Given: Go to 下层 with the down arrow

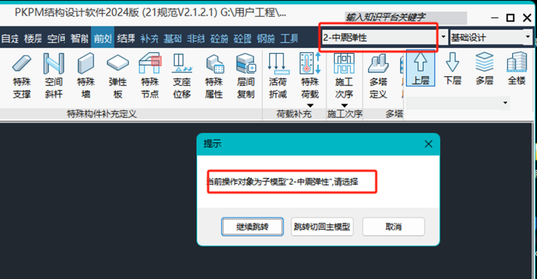Looking at the screenshot, I should pyautogui.click(x=452, y=69).
